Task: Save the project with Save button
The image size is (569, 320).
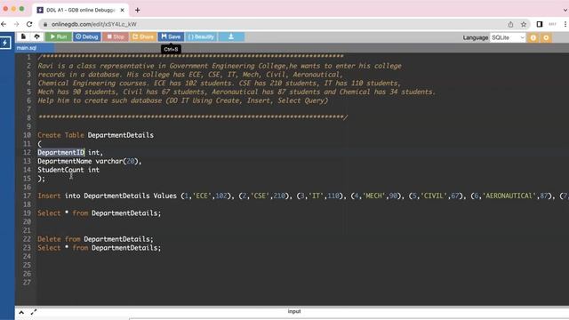Action: [171, 36]
